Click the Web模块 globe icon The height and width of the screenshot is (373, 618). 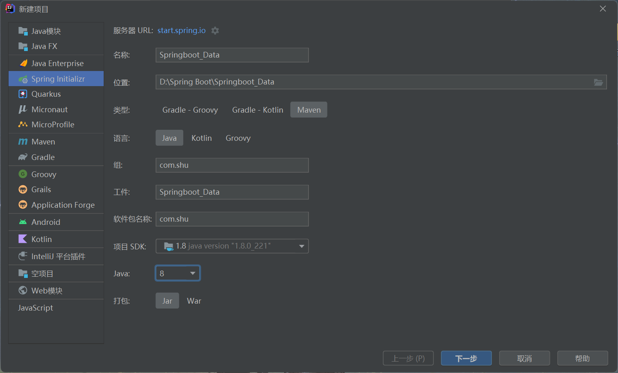point(23,291)
